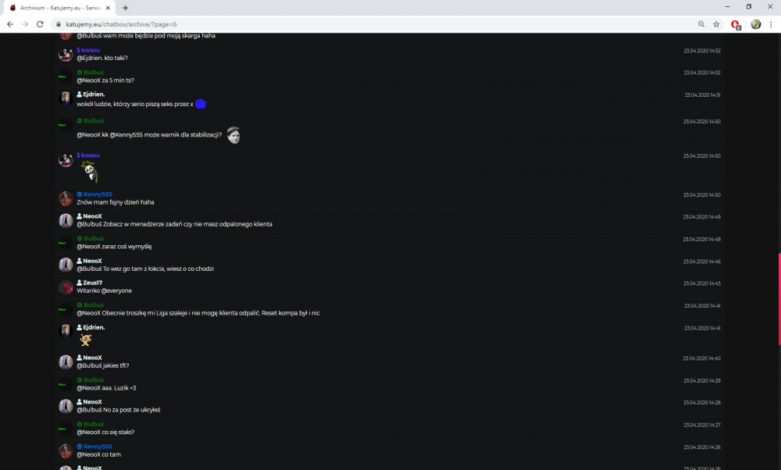Click message '@Bulbuś jakieś tft?'

(103, 365)
